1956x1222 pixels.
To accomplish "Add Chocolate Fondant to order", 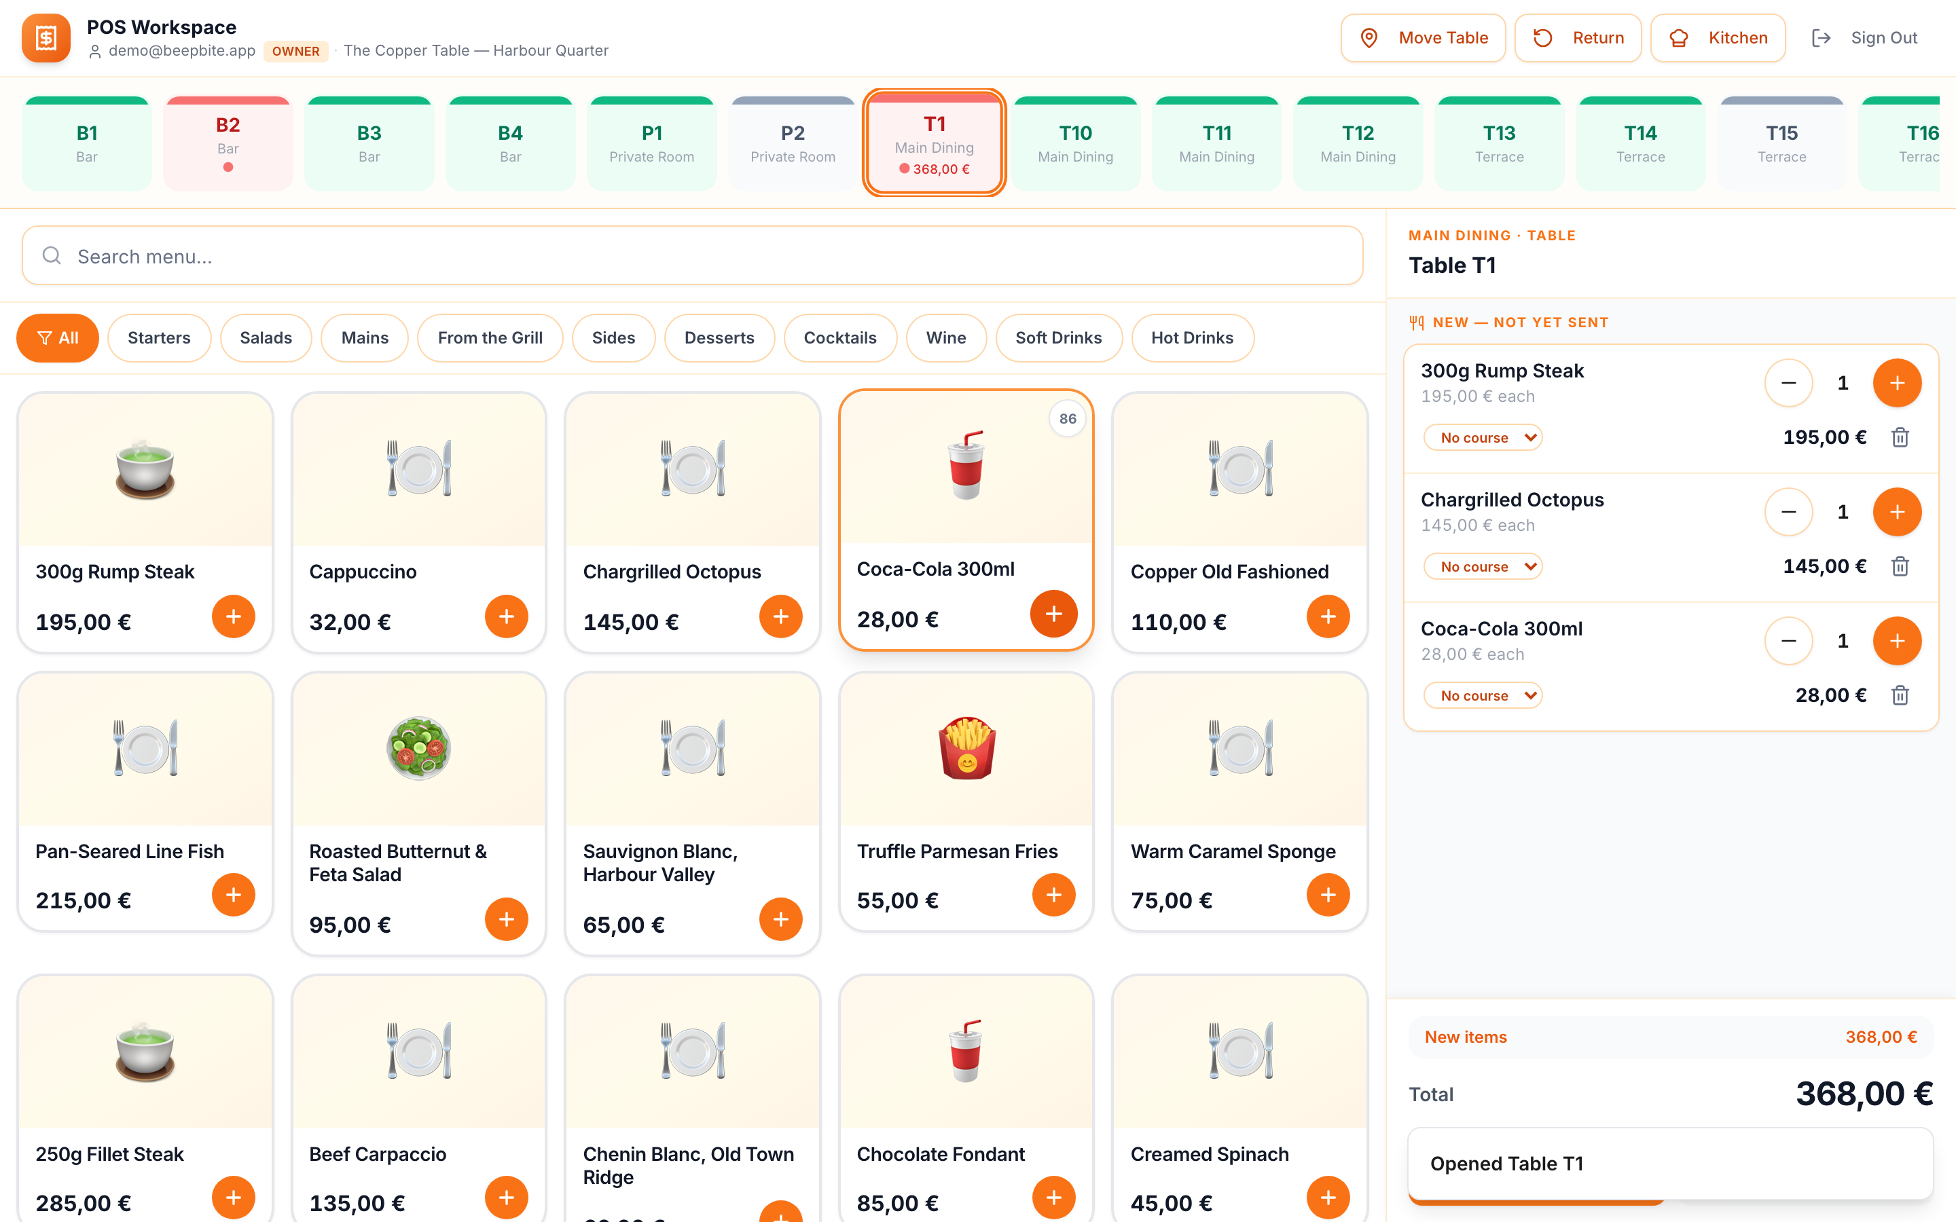I will point(1054,1198).
